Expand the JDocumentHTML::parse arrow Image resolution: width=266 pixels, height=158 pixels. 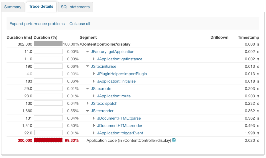coord(94,118)
